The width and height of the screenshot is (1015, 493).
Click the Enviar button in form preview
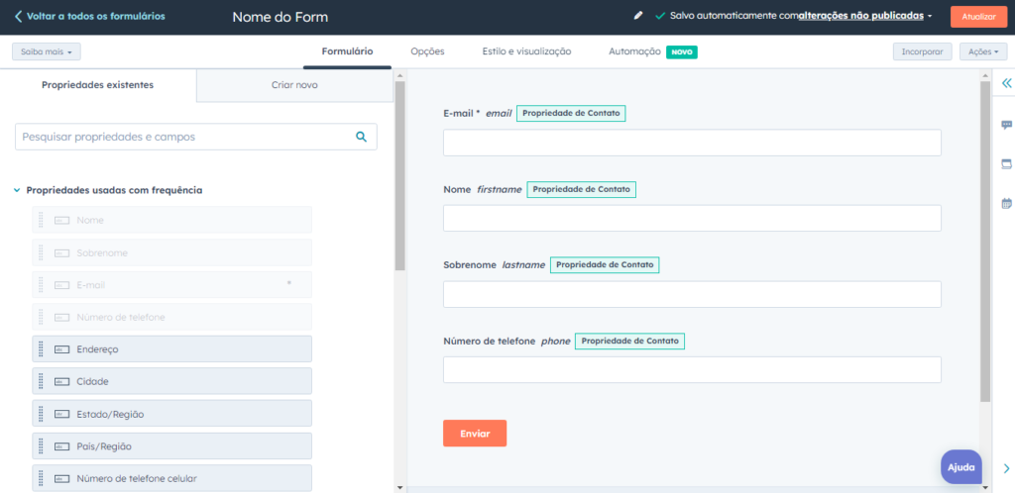pyautogui.click(x=475, y=434)
